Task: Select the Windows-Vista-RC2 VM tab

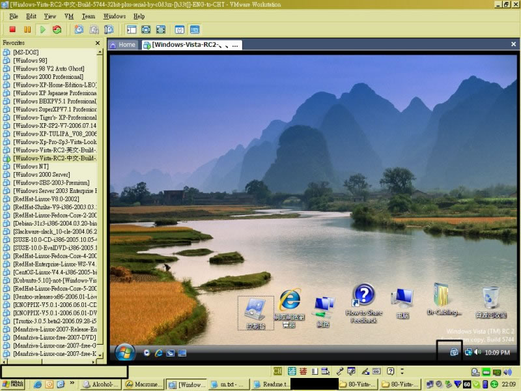Action: coord(191,45)
